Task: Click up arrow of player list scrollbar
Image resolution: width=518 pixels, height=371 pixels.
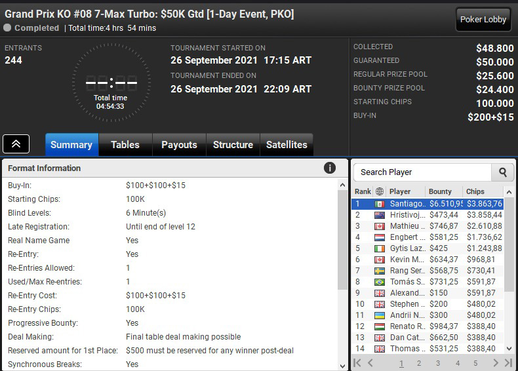Action: (x=509, y=192)
